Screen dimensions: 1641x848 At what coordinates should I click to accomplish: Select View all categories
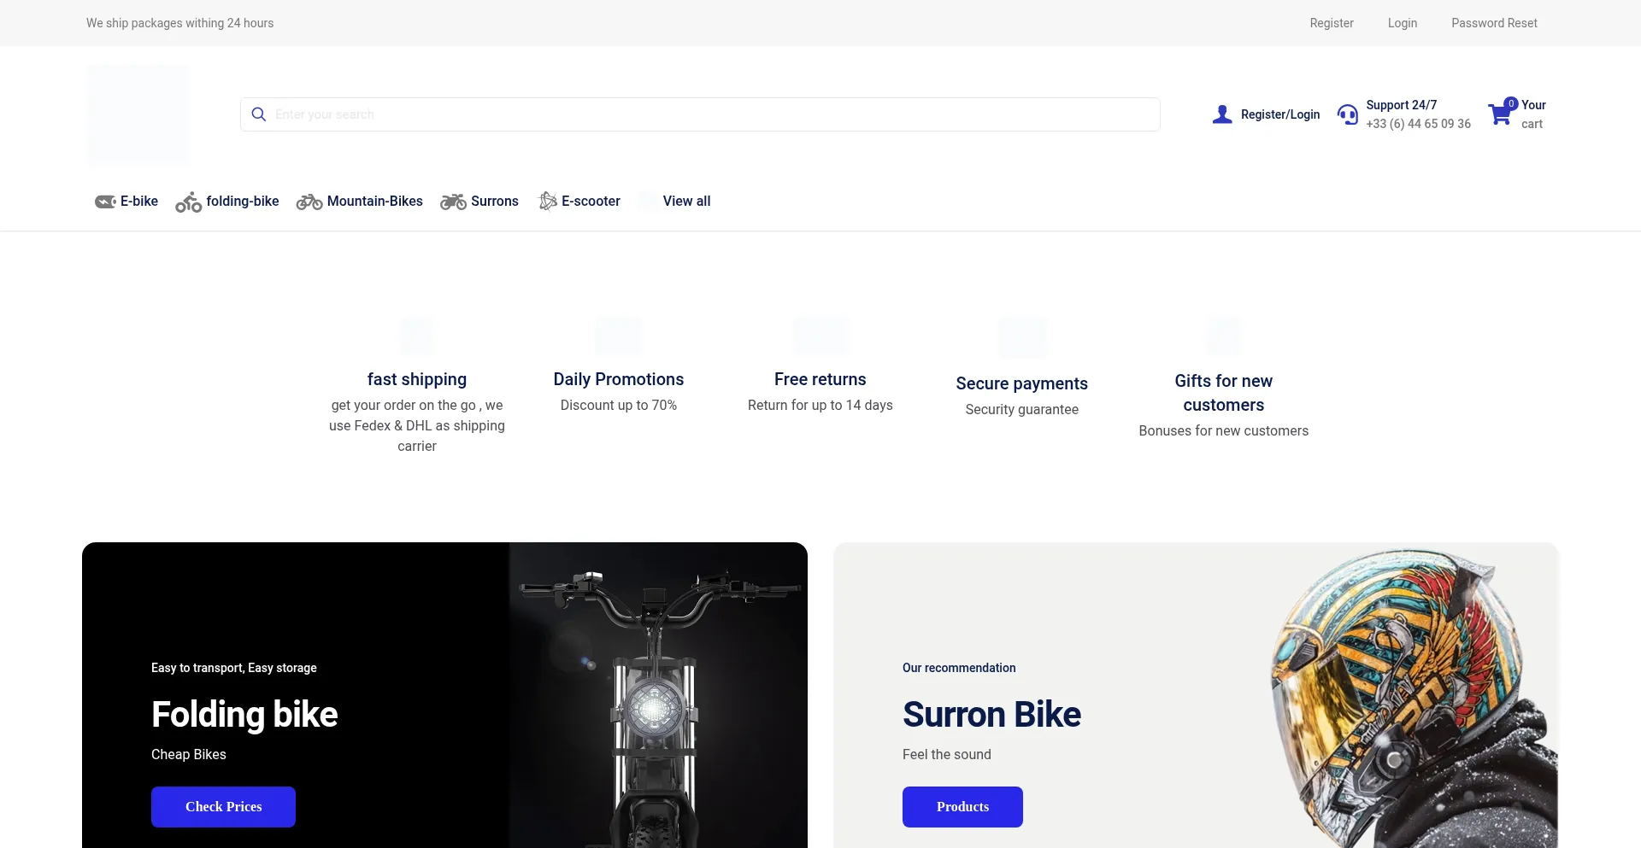pos(686,202)
